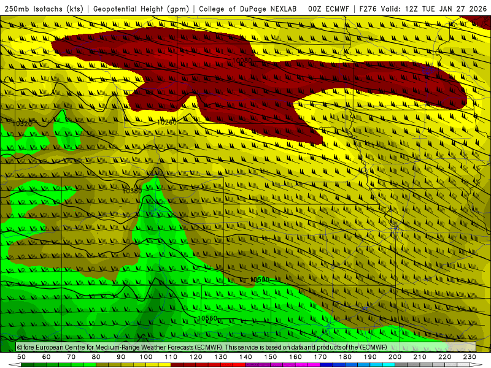The width and height of the screenshot is (491, 368).
Task: Click the left end arrow of the color bar
Action: click(x=15, y=365)
